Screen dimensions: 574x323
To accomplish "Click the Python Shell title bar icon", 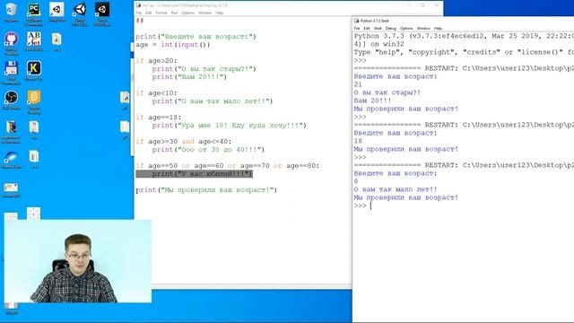I will pos(357,21).
